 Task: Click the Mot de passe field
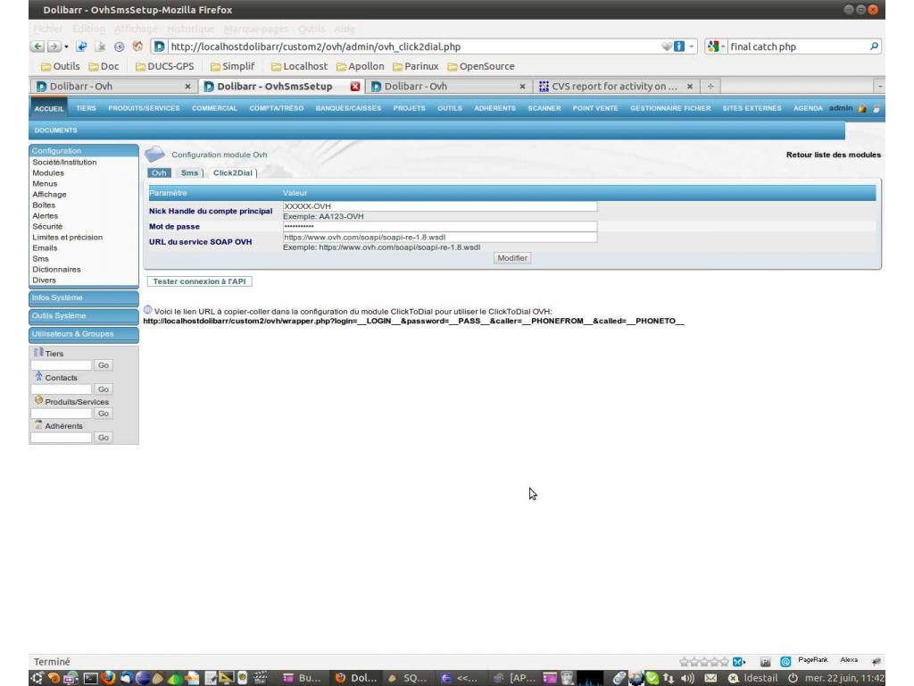click(439, 226)
